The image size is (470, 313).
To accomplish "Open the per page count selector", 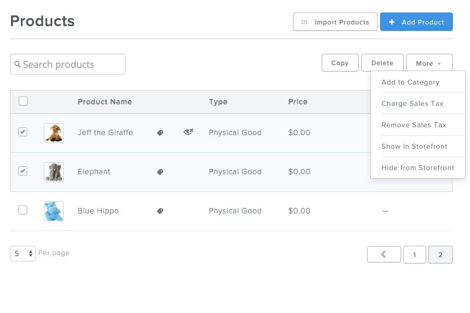I will [23, 254].
